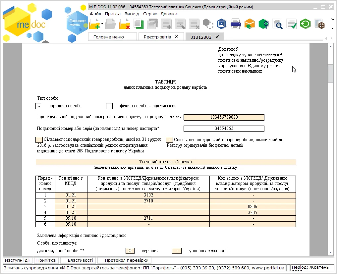Check the фізична особа – підприємець box
Viewport: 337px width, 274px height.
(x=109, y=106)
